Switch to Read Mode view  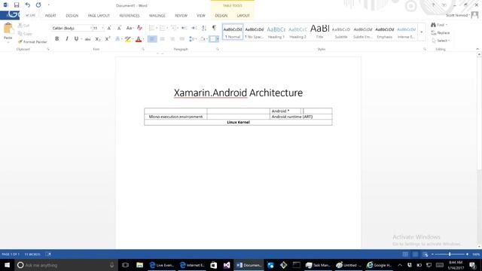pos(405,254)
